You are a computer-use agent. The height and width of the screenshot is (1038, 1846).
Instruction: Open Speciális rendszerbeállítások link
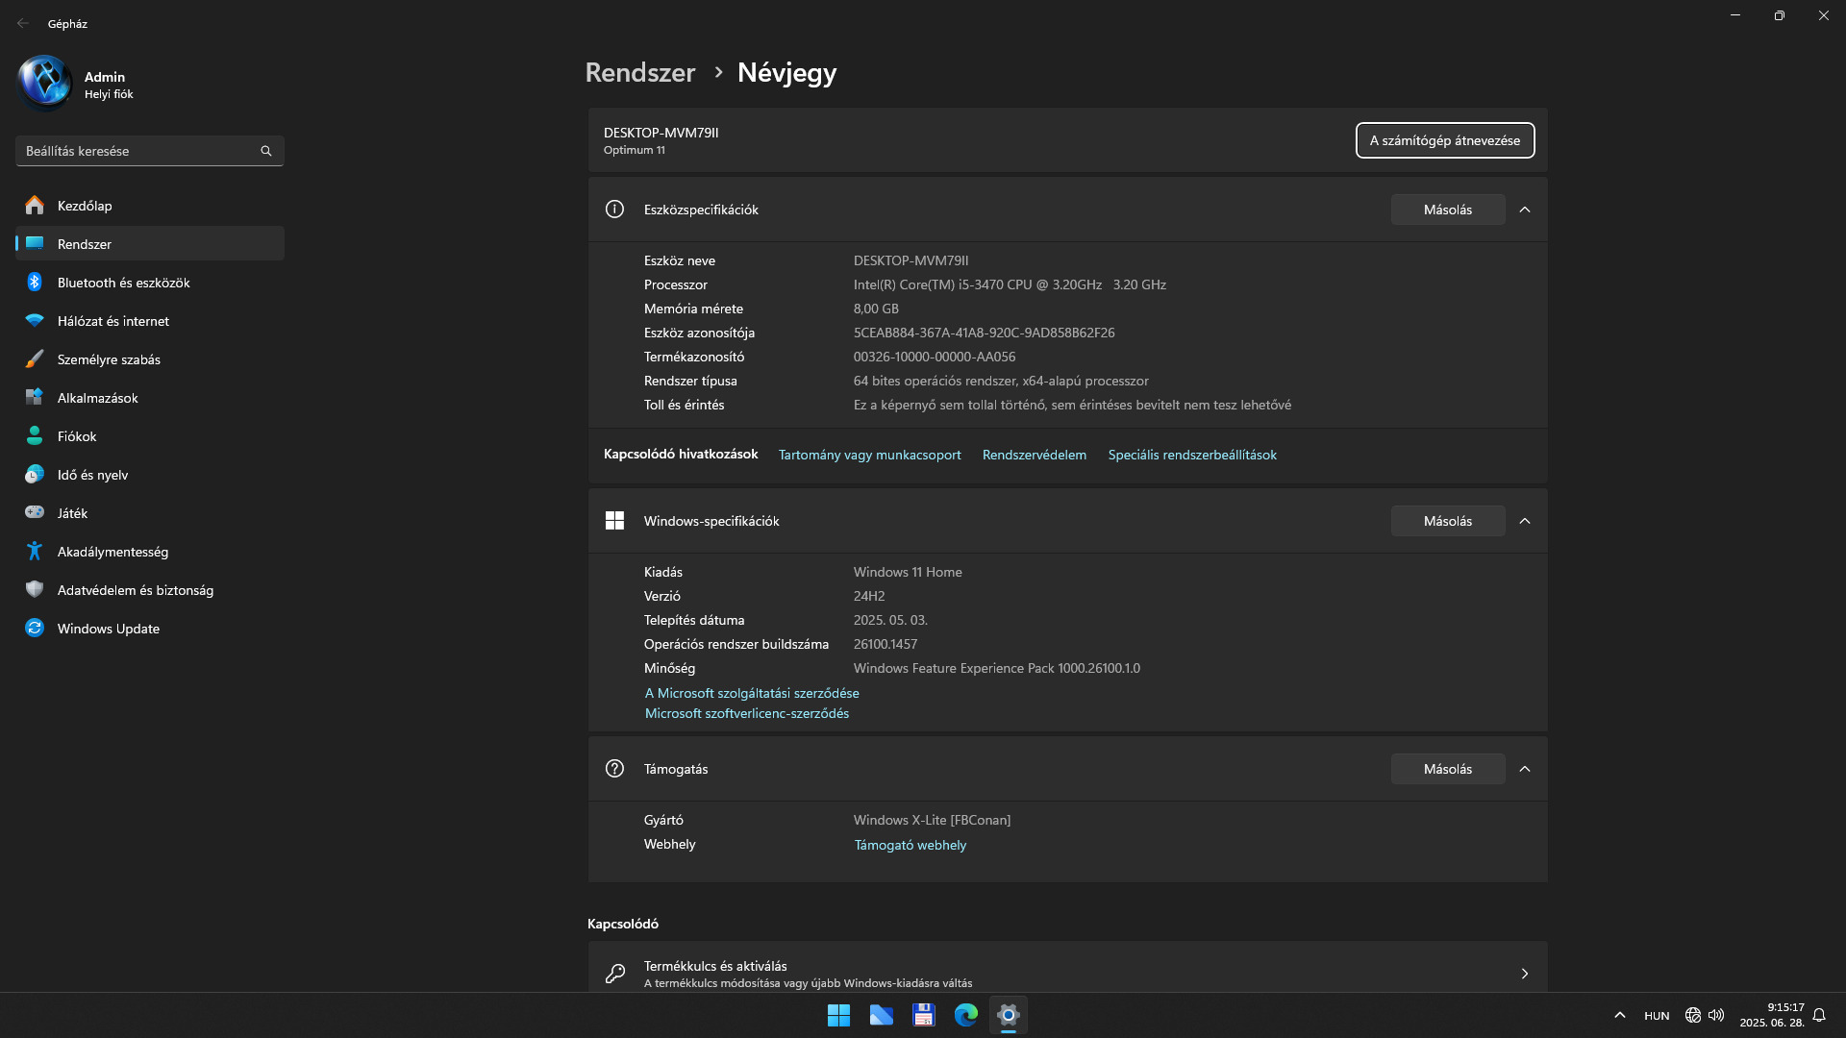coord(1191,455)
